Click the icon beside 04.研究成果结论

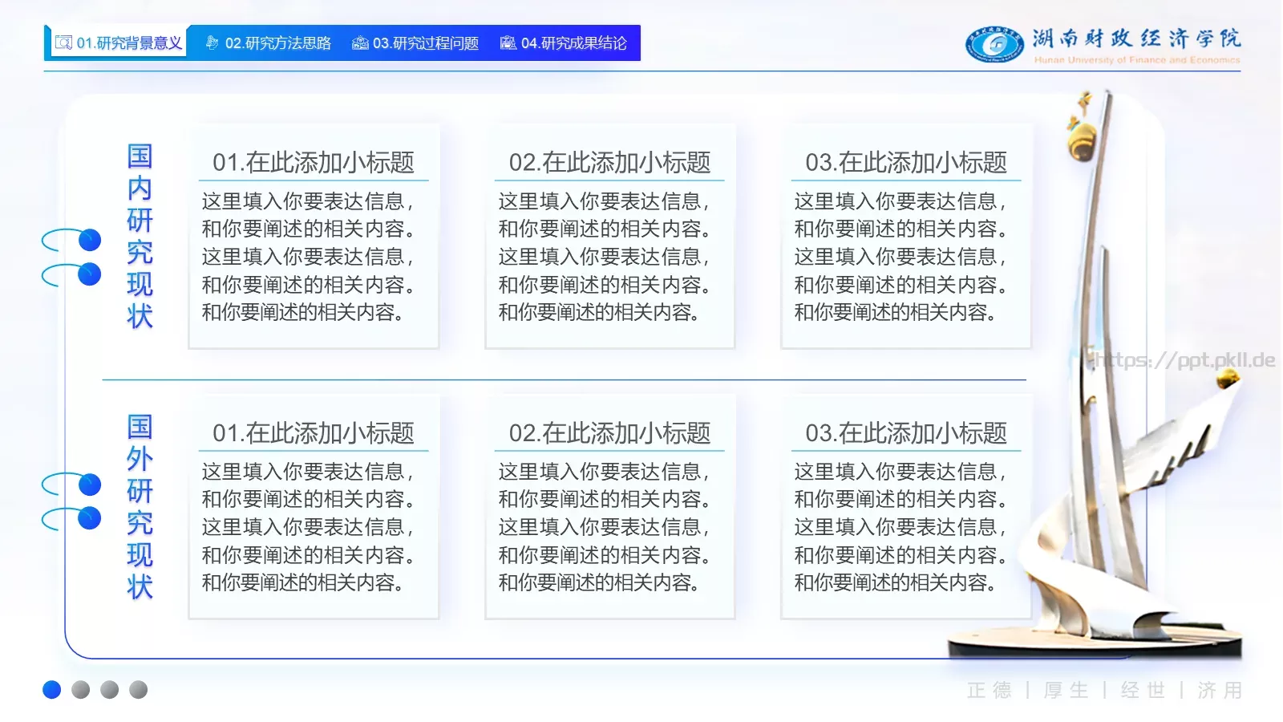[x=508, y=43]
